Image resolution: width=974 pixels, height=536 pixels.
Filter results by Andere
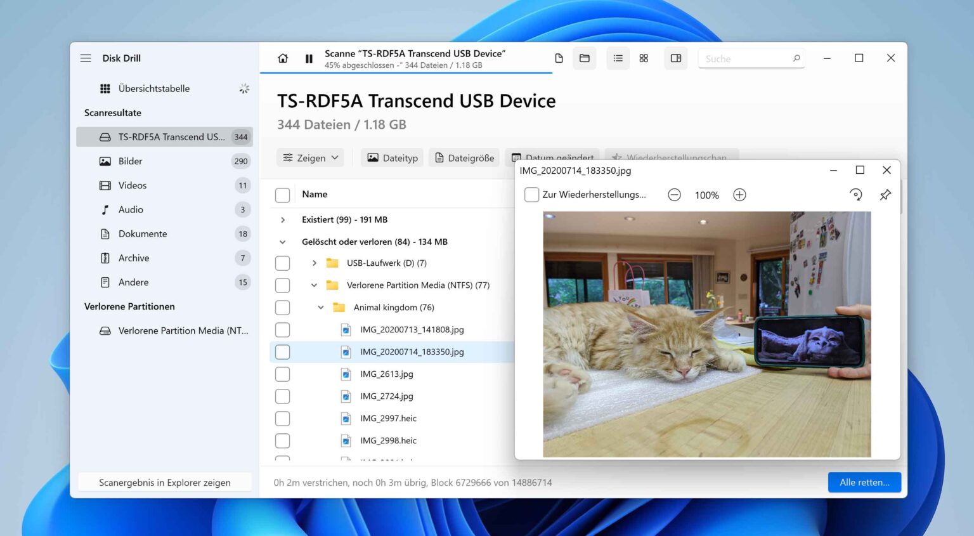pos(165,282)
